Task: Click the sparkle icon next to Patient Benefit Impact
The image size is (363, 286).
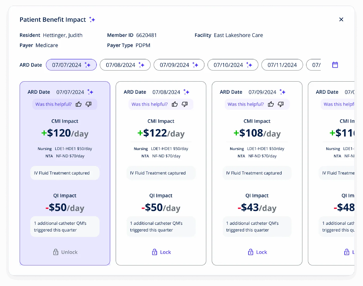Action: [x=92, y=19]
